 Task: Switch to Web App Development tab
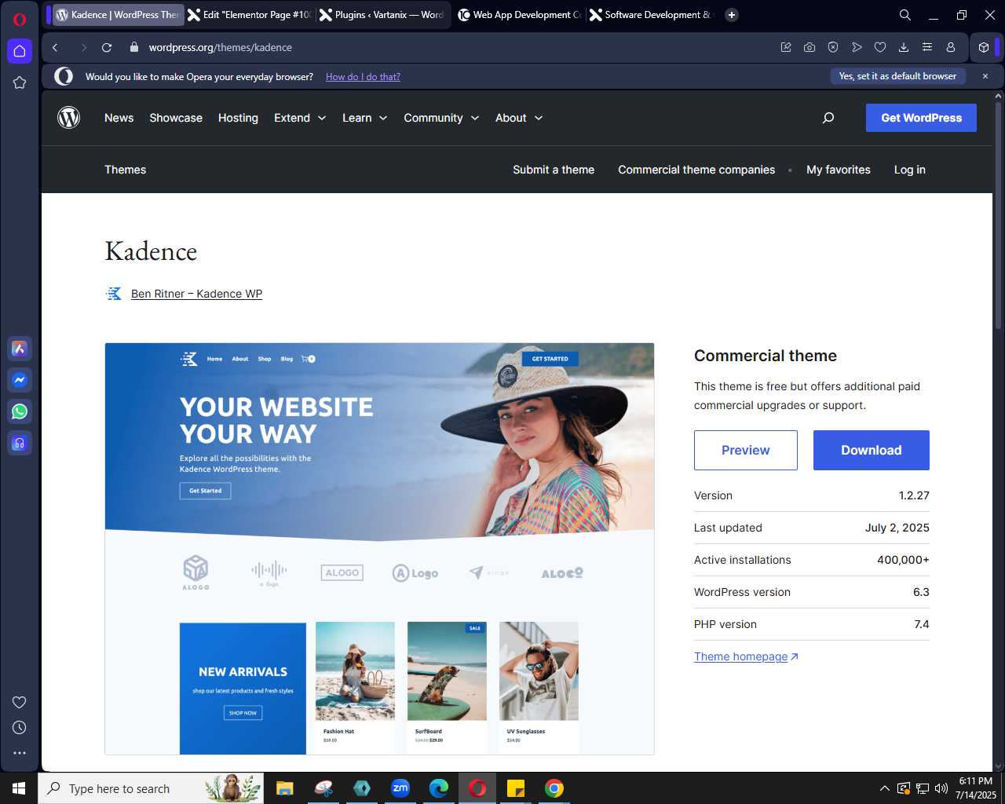[519, 15]
